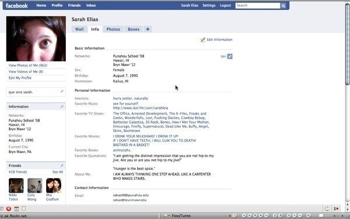
Task: Click the Networks edit pencil icon
Action: (230, 56)
